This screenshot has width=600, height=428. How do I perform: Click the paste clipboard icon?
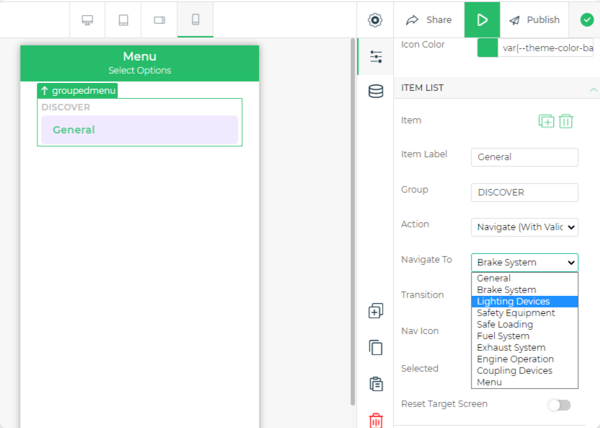376,384
